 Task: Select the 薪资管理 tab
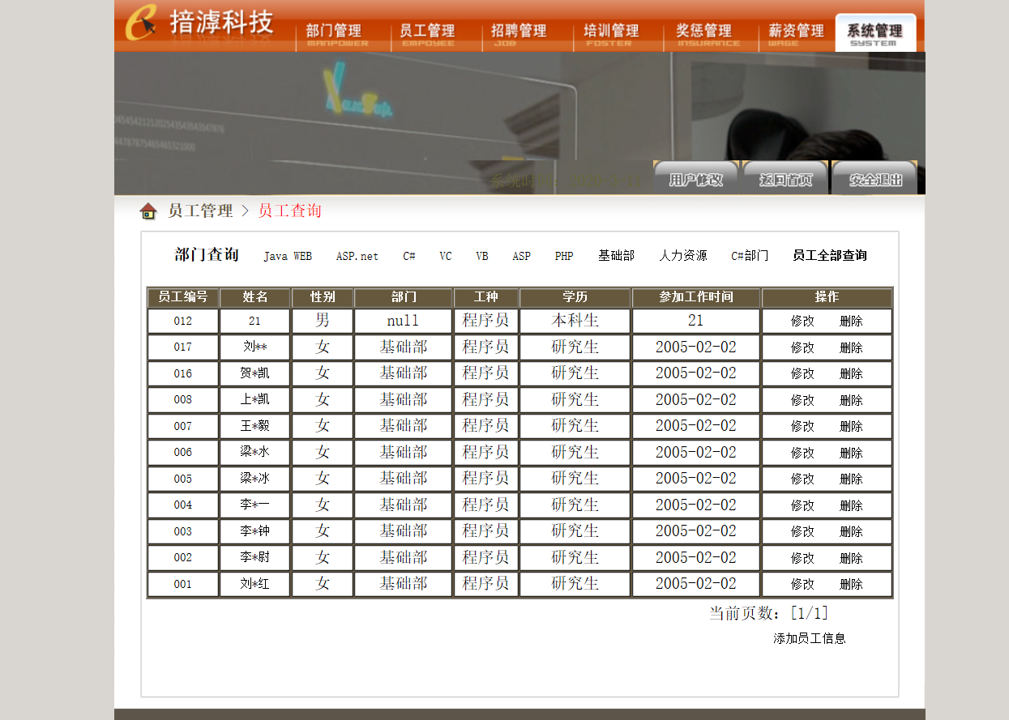796,32
